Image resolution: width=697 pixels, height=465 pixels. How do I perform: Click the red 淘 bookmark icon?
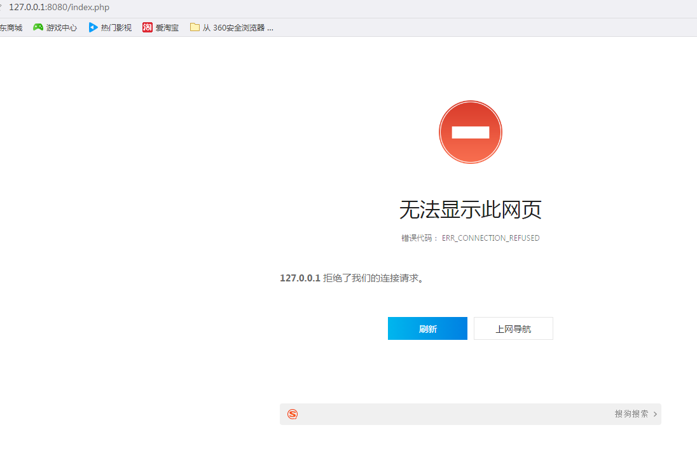pos(148,27)
